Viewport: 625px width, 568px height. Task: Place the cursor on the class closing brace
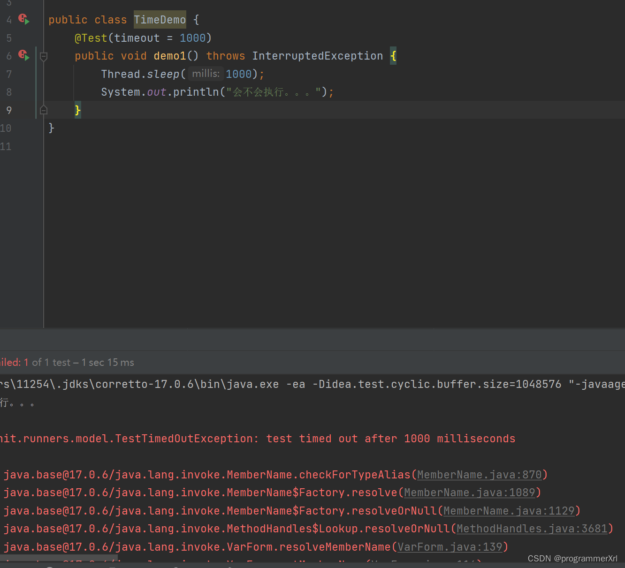(x=52, y=128)
